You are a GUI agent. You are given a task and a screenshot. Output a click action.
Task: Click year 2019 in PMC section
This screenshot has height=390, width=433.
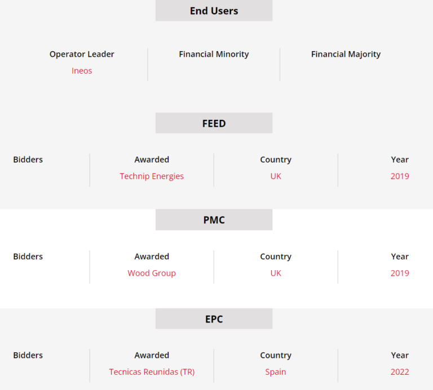[400, 273]
